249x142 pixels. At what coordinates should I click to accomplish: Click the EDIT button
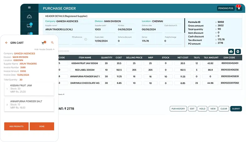[192, 109]
